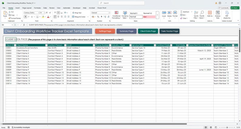Align text to the left
This screenshot has width=241, height=129.
point(55,17)
